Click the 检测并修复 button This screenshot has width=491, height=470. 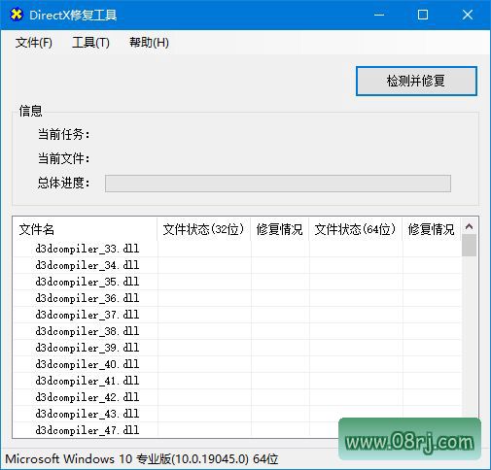416,81
